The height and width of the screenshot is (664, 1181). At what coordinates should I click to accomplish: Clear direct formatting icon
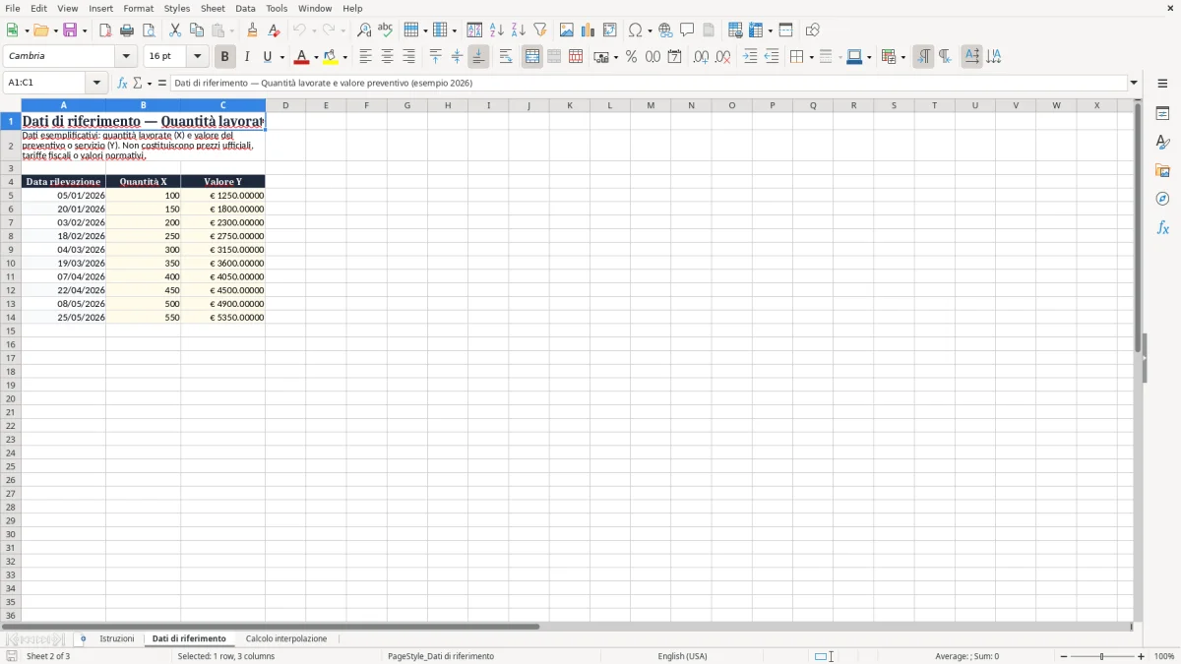(274, 30)
